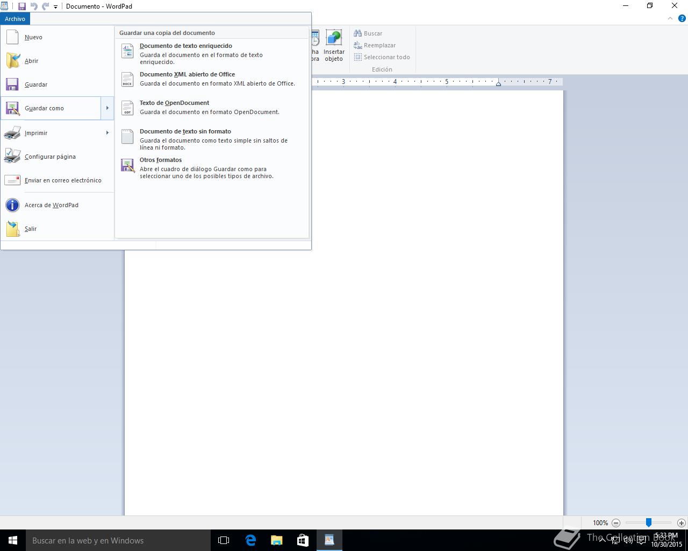Click the Reemplazar icon
688x551 pixels.
[x=357, y=45]
